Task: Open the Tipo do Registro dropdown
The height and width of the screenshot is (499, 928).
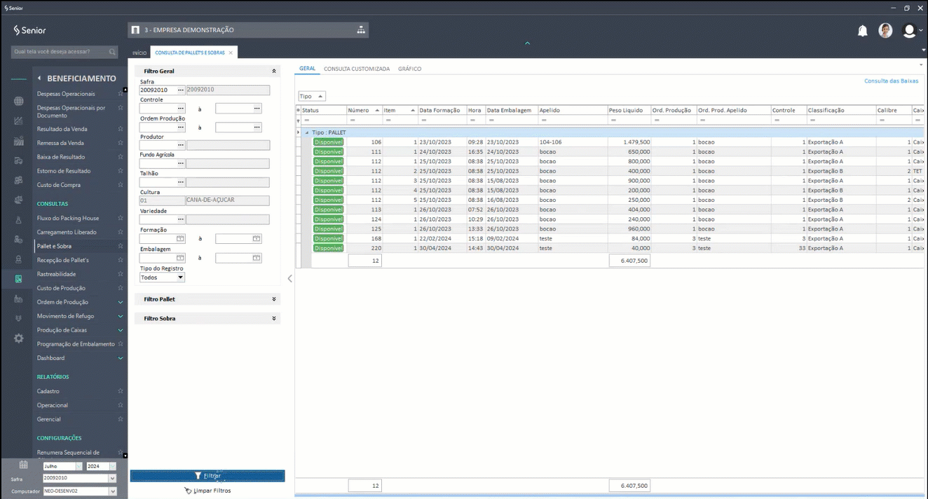Action: [180, 278]
